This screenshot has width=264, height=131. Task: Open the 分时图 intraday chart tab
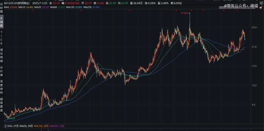tap(2, 9)
